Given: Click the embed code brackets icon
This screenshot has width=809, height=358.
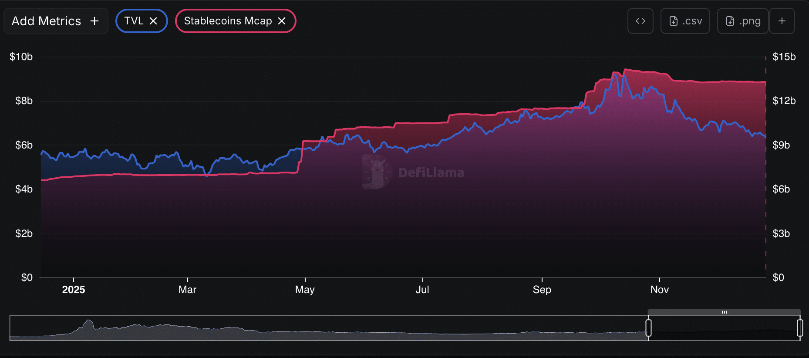Looking at the screenshot, I should [x=640, y=21].
